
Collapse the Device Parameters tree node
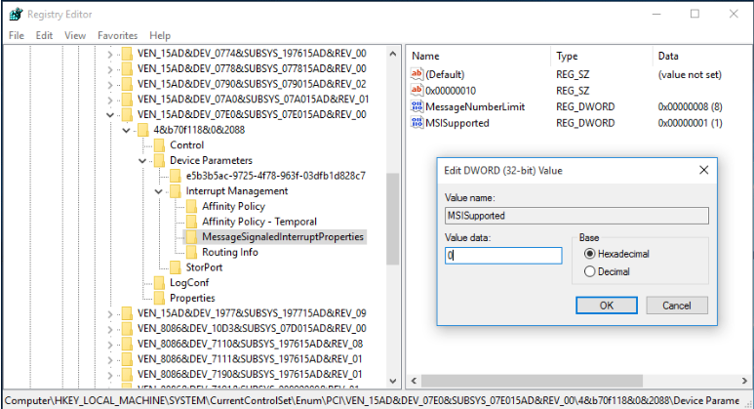pyautogui.click(x=142, y=160)
